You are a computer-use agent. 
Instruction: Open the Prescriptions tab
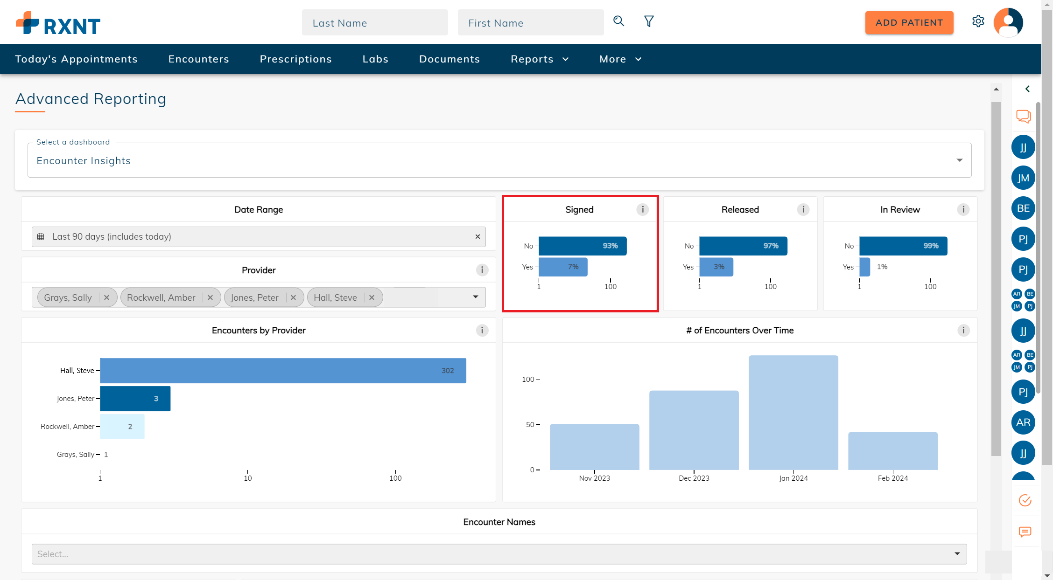point(295,59)
